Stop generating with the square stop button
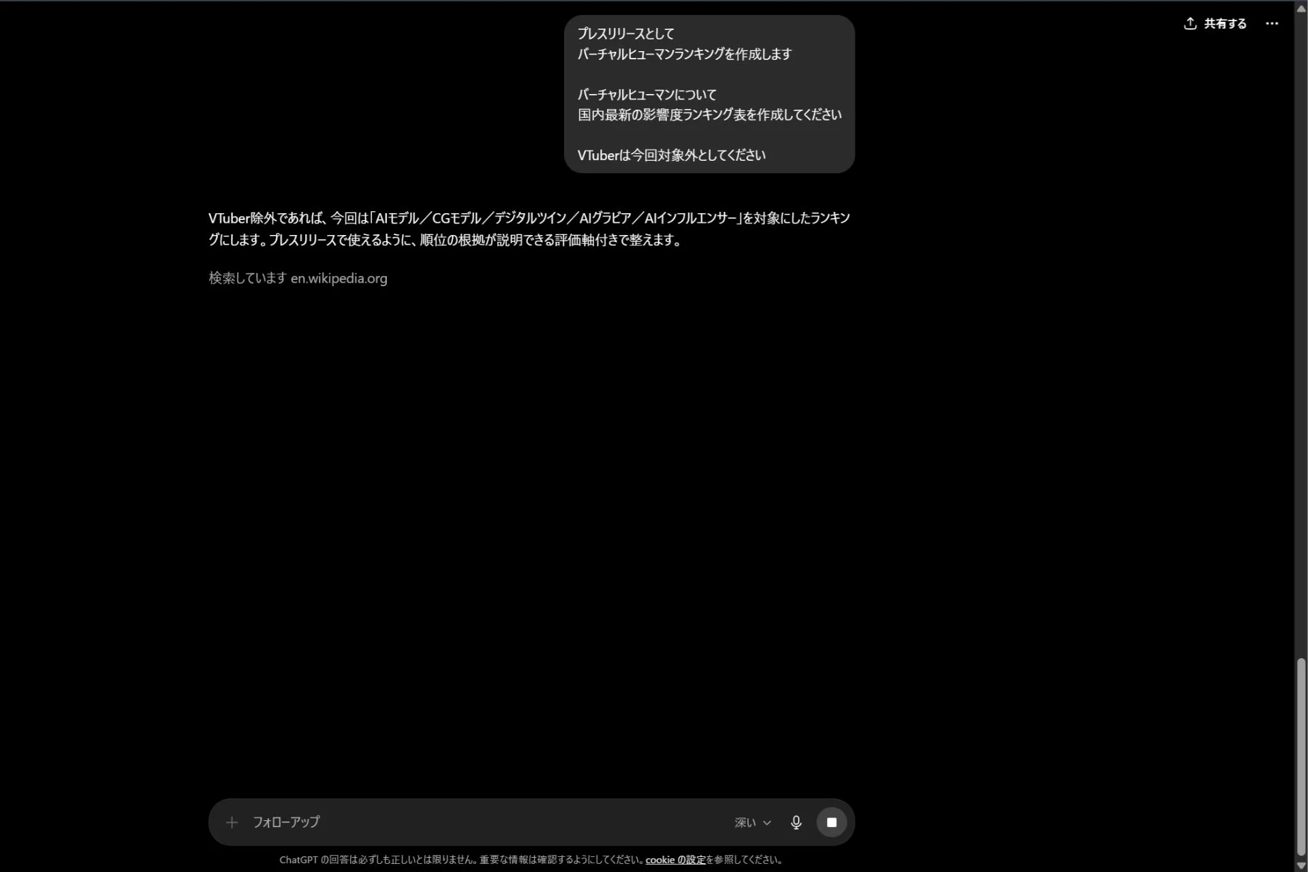 832,822
